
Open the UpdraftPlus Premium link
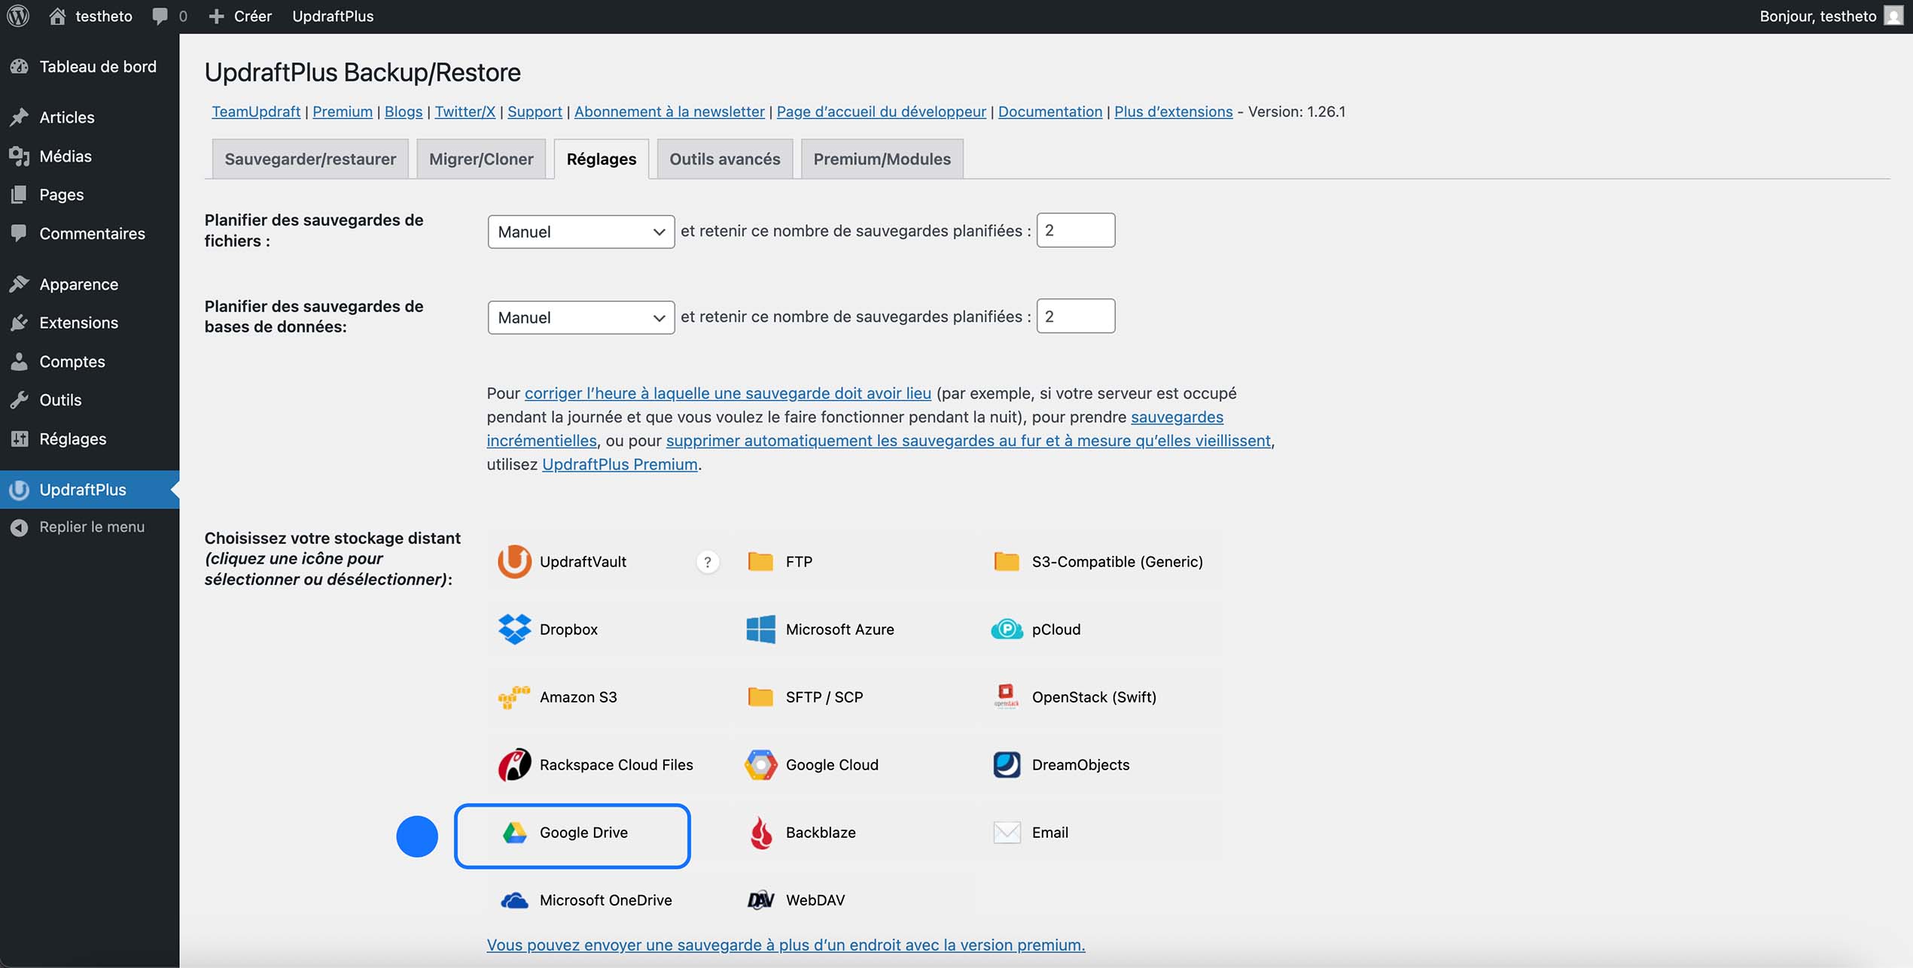click(x=619, y=464)
